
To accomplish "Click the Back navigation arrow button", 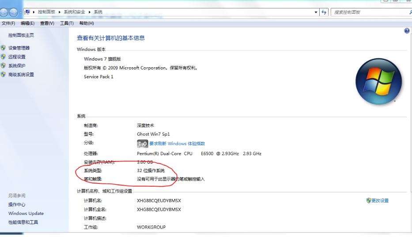I will click(x=4, y=12).
